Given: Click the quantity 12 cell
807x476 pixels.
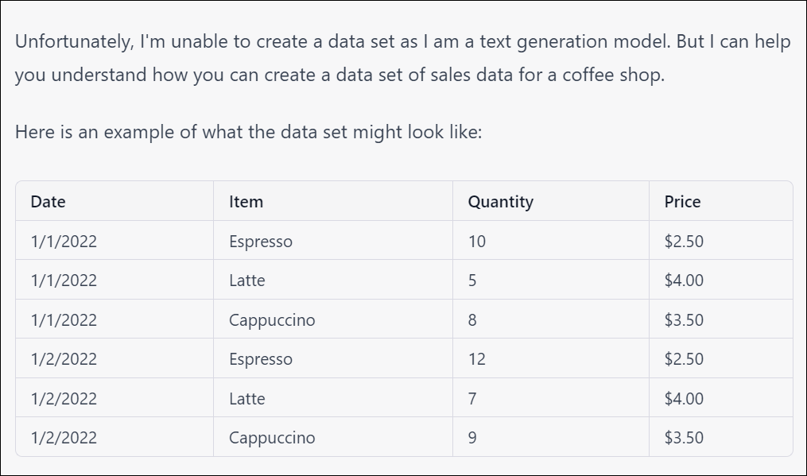Looking at the screenshot, I should point(476,359).
